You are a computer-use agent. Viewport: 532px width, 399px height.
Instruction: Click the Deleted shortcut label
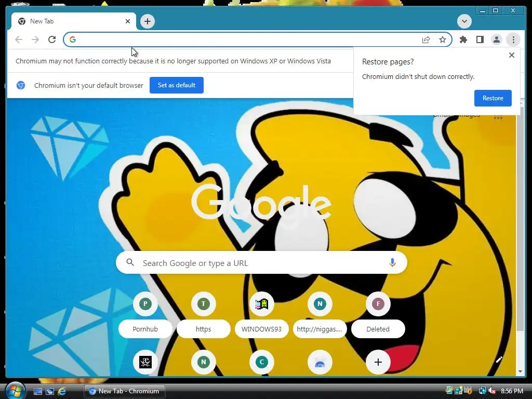click(x=378, y=329)
